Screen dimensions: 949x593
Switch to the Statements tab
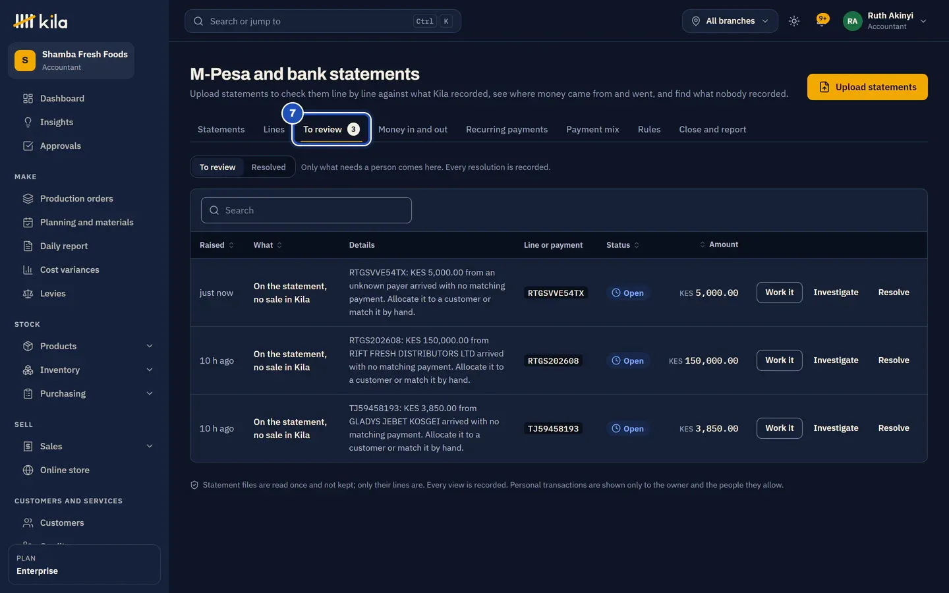pos(221,129)
